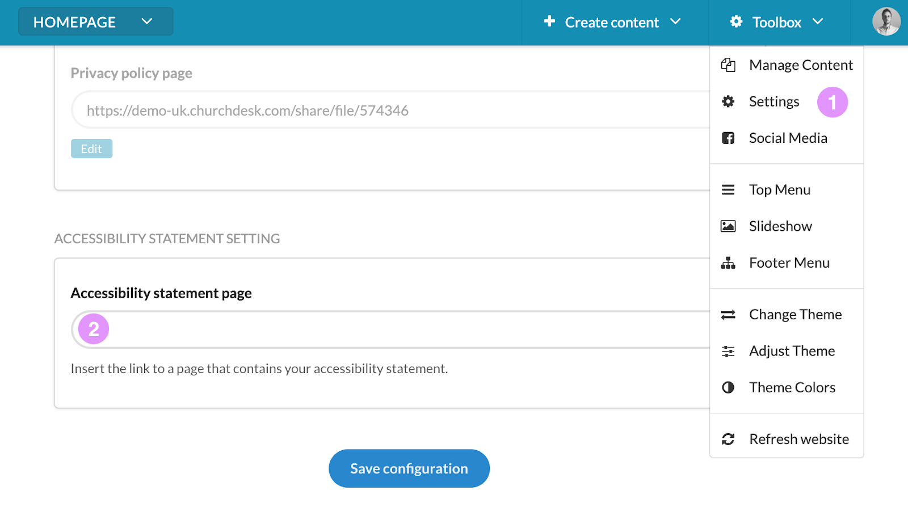Select Manage Content from Toolbox menu
The height and width of the screenshot is (508, 908).
point(800,65)
